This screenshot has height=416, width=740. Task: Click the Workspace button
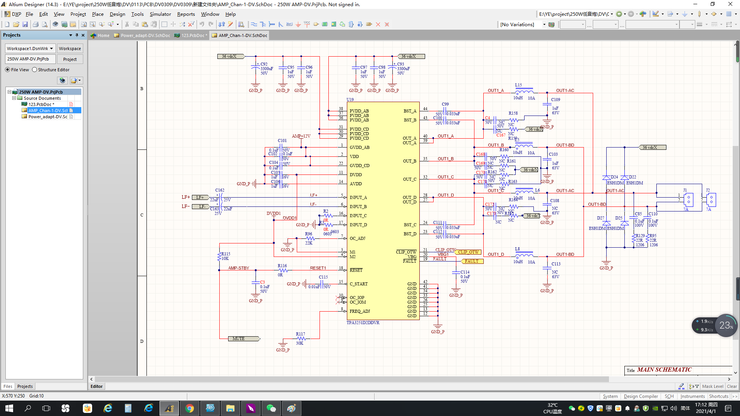pyautogui.click(x=70, y=49)
